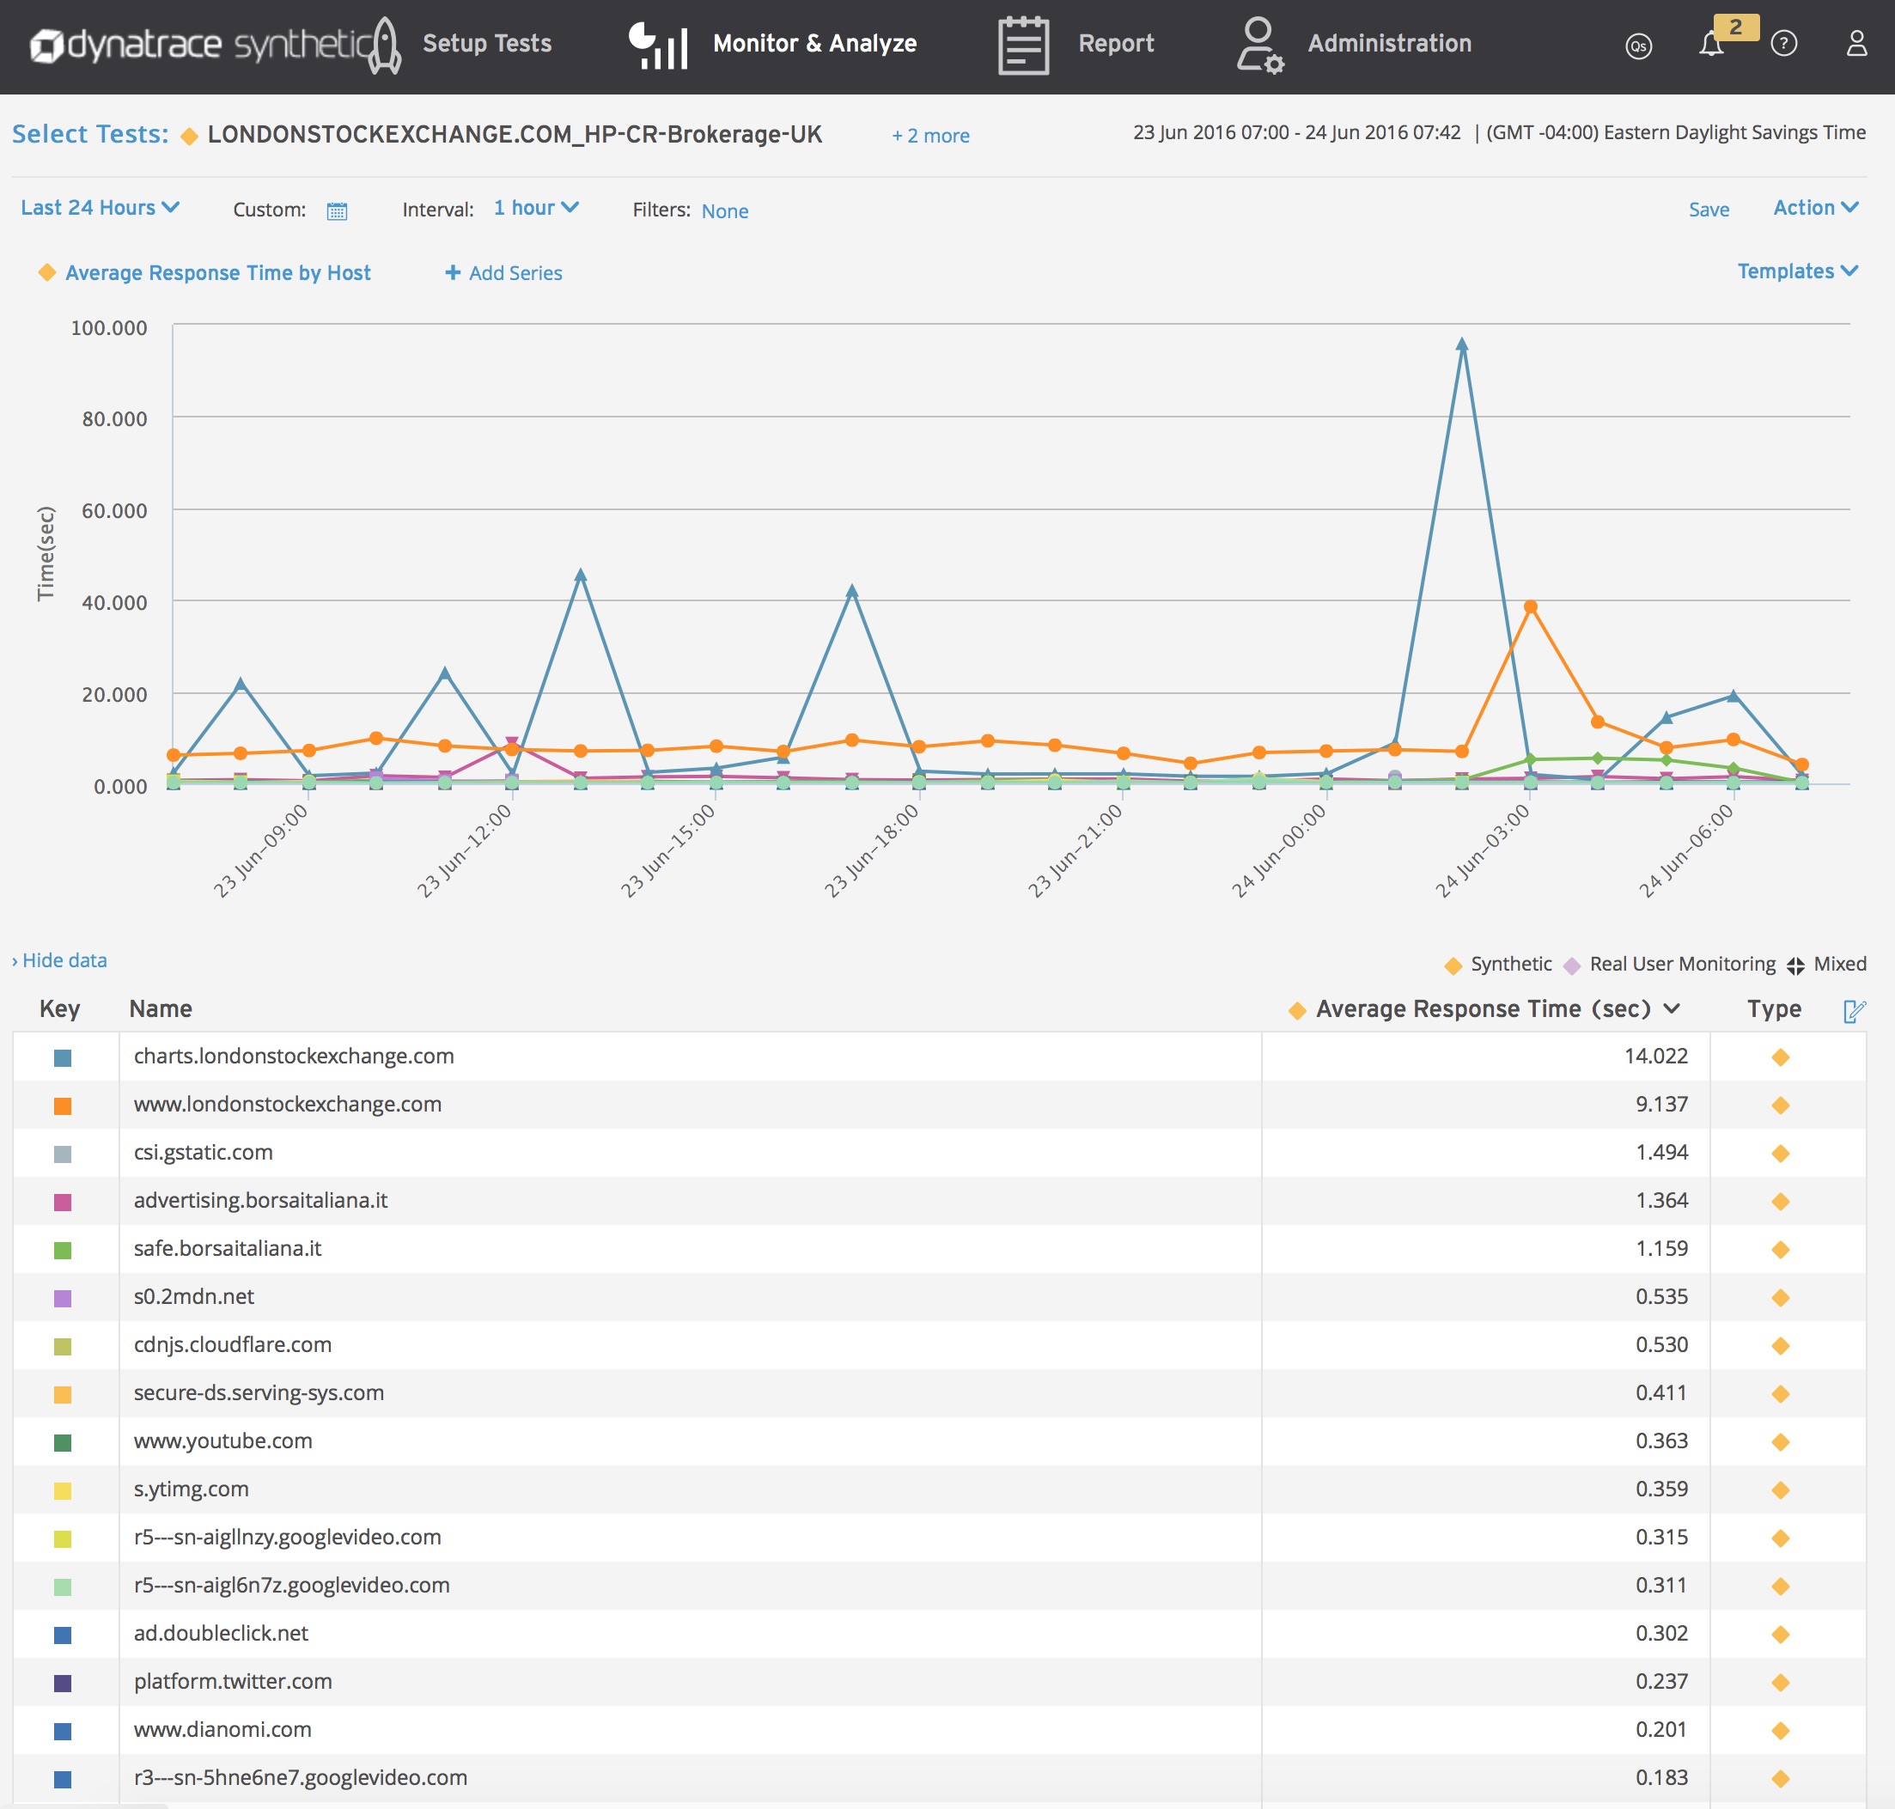Select the secure-ds.serving-sys.com row name
This screenshot has width=1895, height=1809.
pos(259,1392)
